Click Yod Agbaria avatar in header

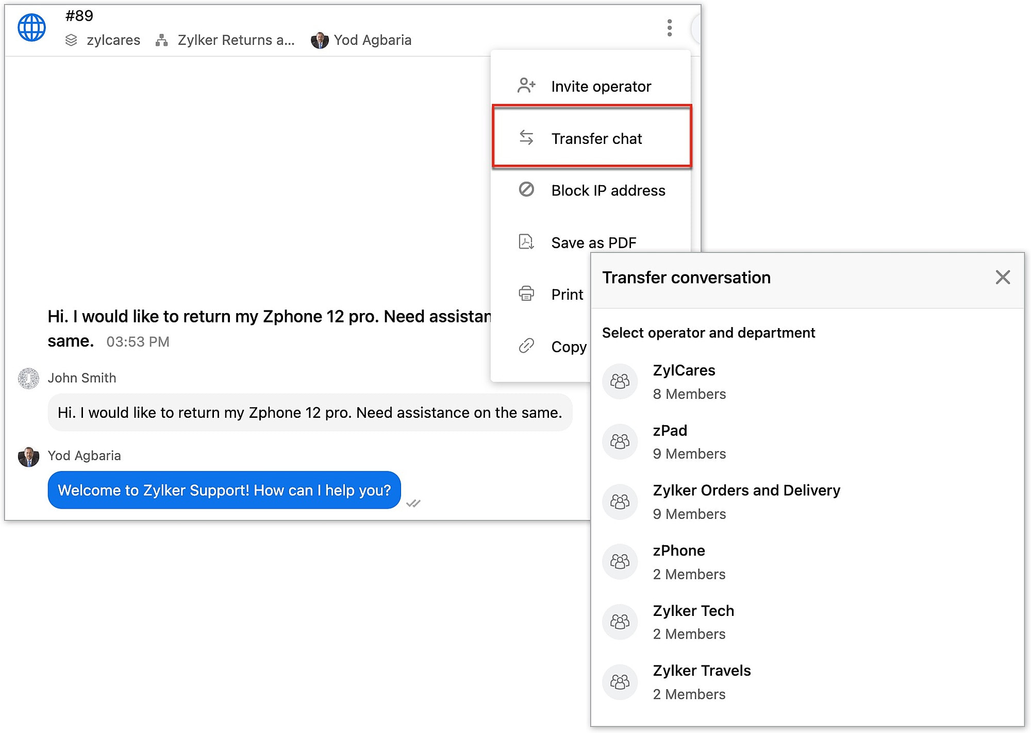320,40
